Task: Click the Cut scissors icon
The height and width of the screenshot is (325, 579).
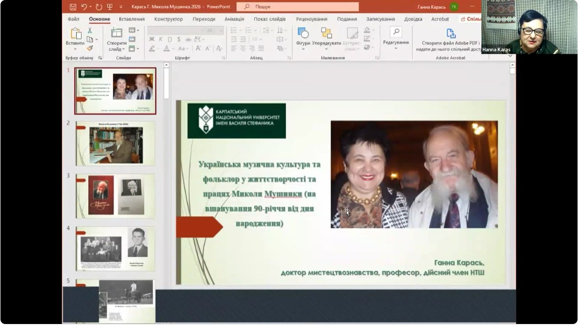Action: pos(89,30)
